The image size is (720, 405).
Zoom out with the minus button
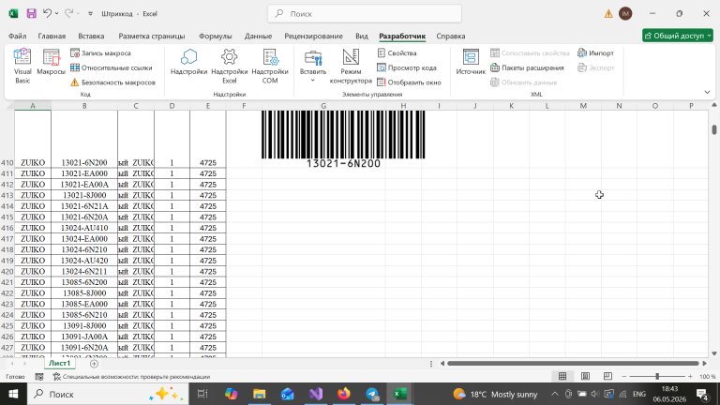pos(624,377)
